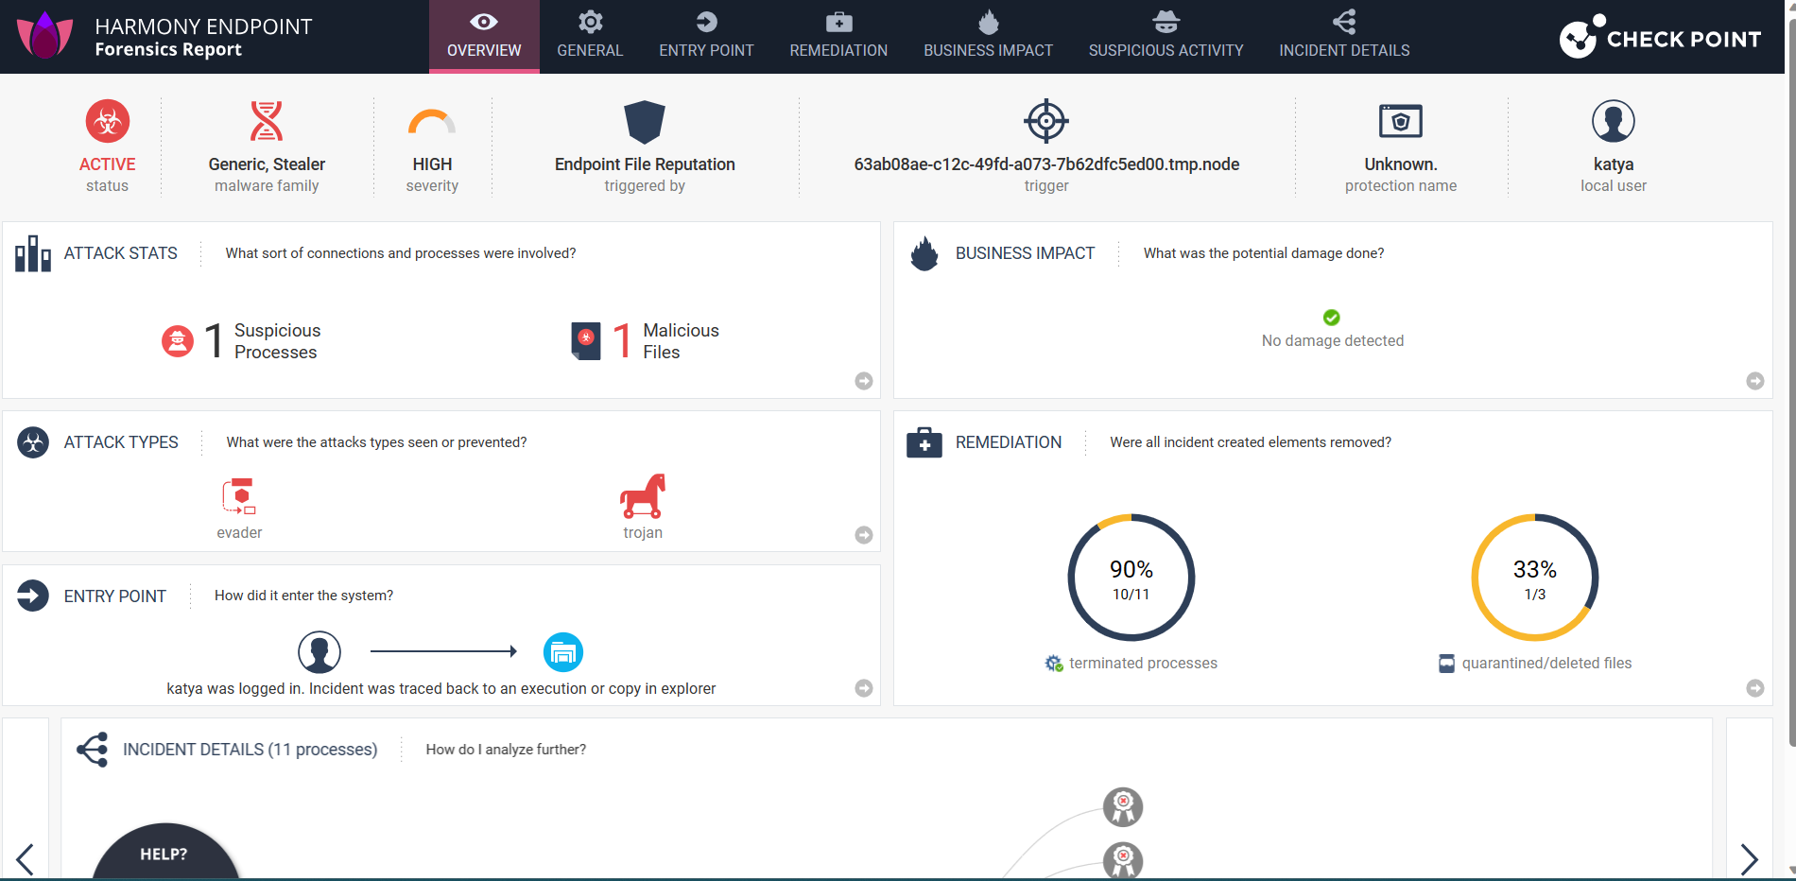Click the evader attack type icon
The image size is (1796, 881).
point(239,497)
